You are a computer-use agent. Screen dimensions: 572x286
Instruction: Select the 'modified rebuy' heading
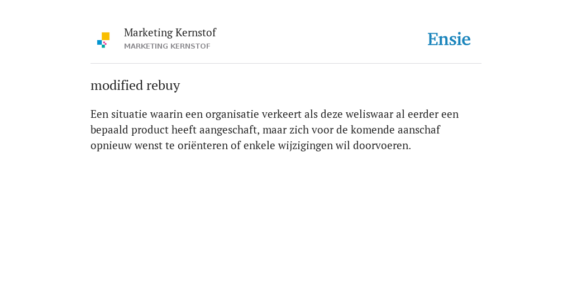135,85
